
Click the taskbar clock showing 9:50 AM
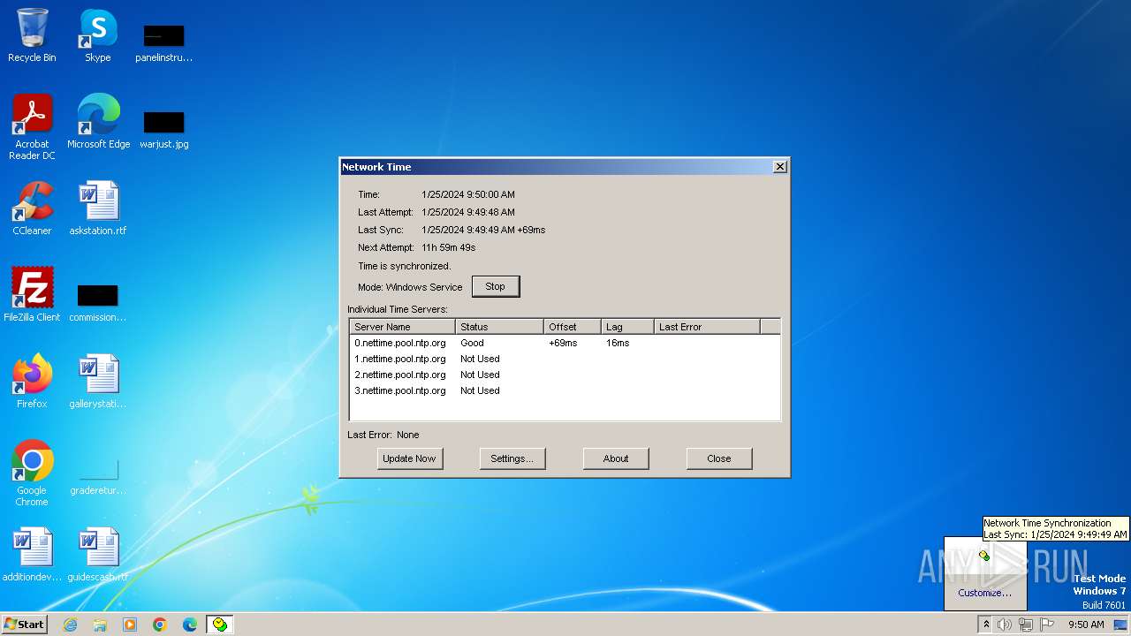pos(1086,625)
